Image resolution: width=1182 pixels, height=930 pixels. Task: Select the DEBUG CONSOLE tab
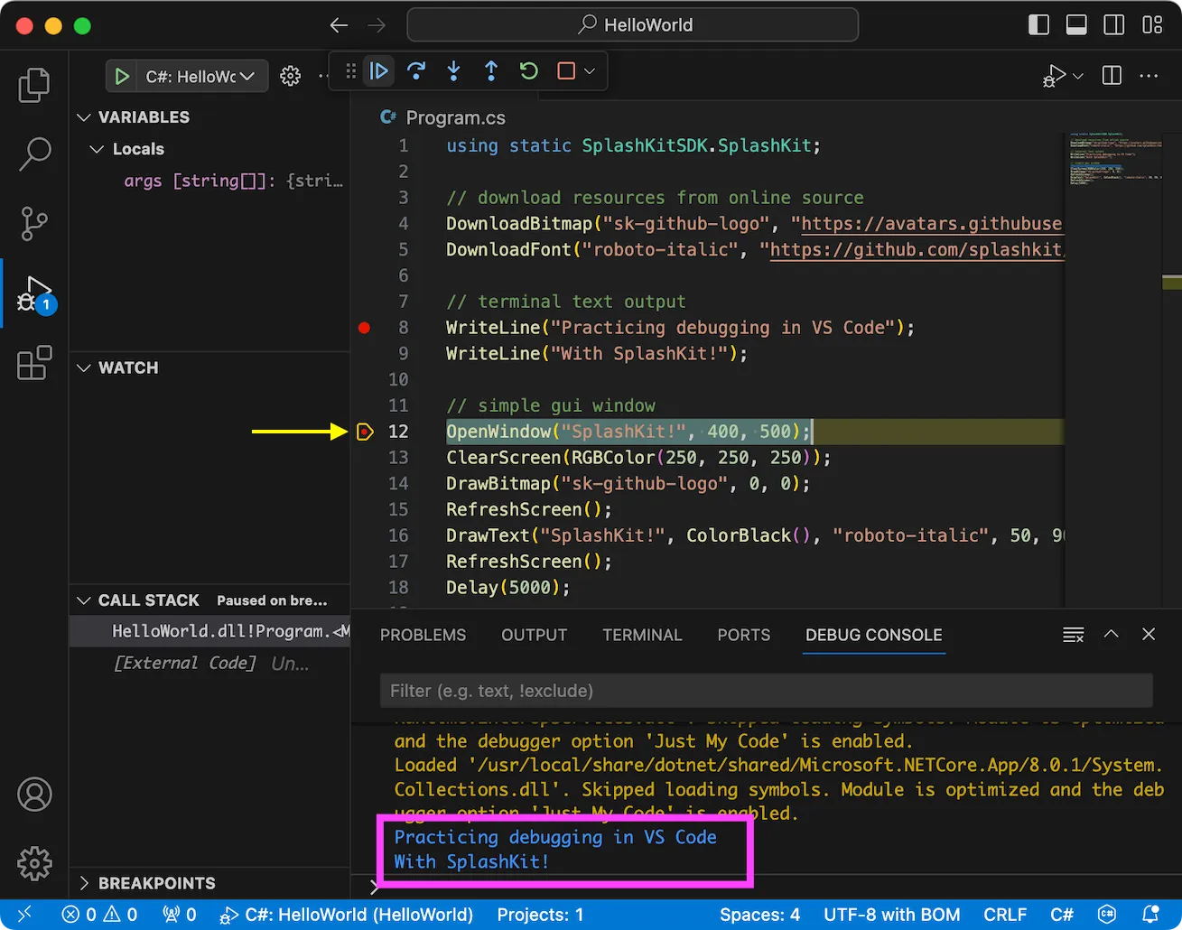coord(873,635)
